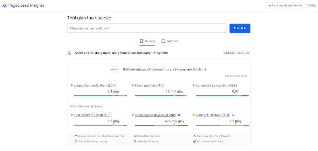
Task: Open help icon next to Đã đạt
Action: pyautogui.click(x=205, y=70)
